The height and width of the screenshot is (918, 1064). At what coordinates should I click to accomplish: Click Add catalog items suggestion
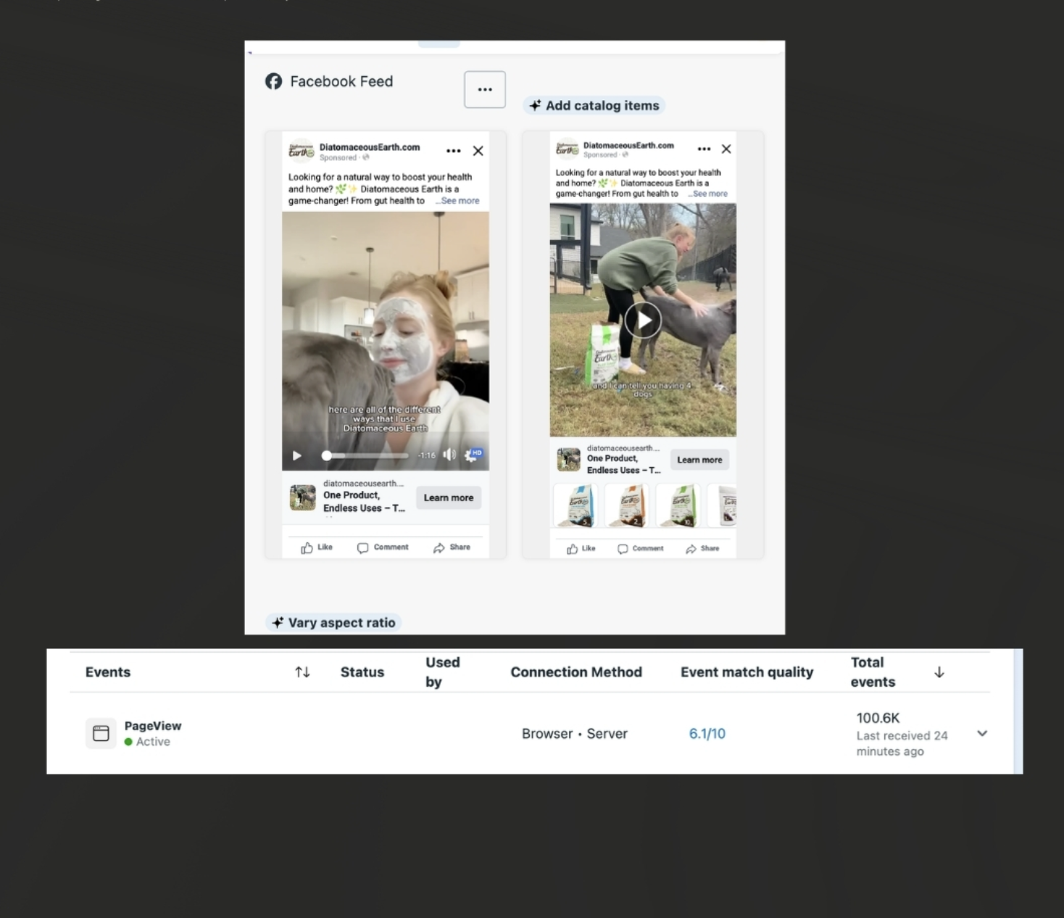[594, 106]
